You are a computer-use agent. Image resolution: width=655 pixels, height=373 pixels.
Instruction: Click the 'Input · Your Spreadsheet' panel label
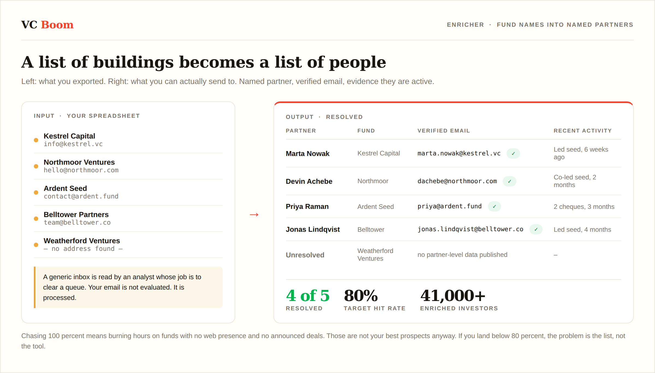(87, 116)
